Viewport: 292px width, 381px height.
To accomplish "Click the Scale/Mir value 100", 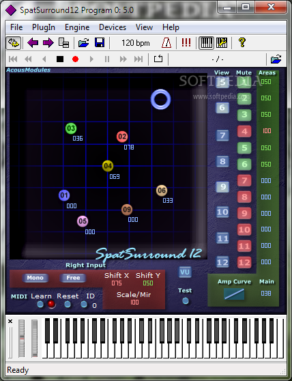I will [134, 302].
